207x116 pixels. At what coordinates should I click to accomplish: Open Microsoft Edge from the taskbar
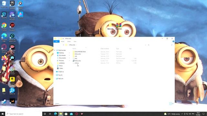[55, 114]
